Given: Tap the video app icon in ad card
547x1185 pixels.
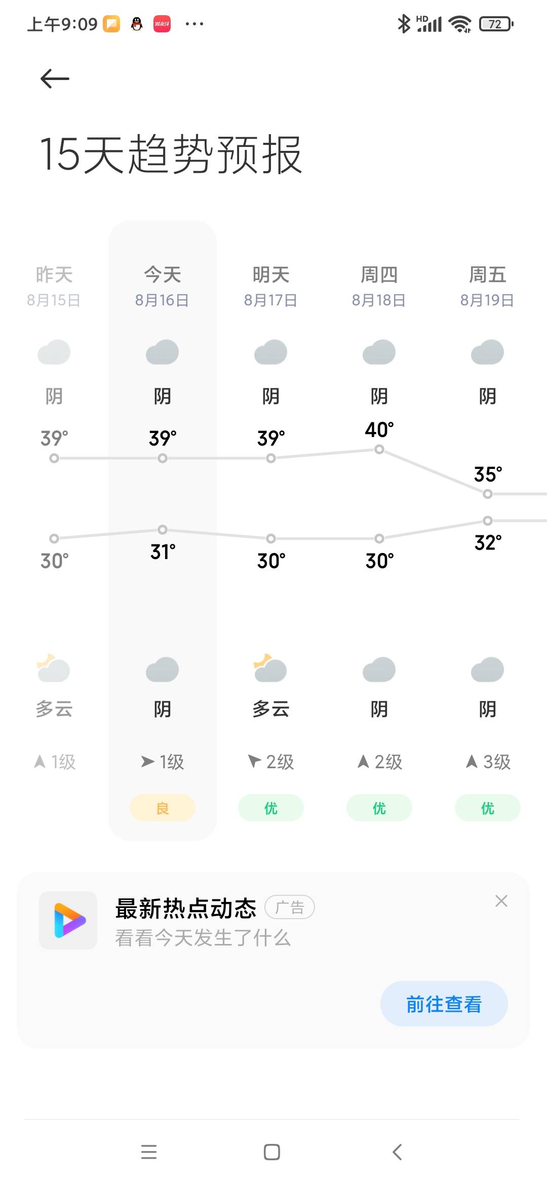Looking at the screenshot, I should point(68,920).
